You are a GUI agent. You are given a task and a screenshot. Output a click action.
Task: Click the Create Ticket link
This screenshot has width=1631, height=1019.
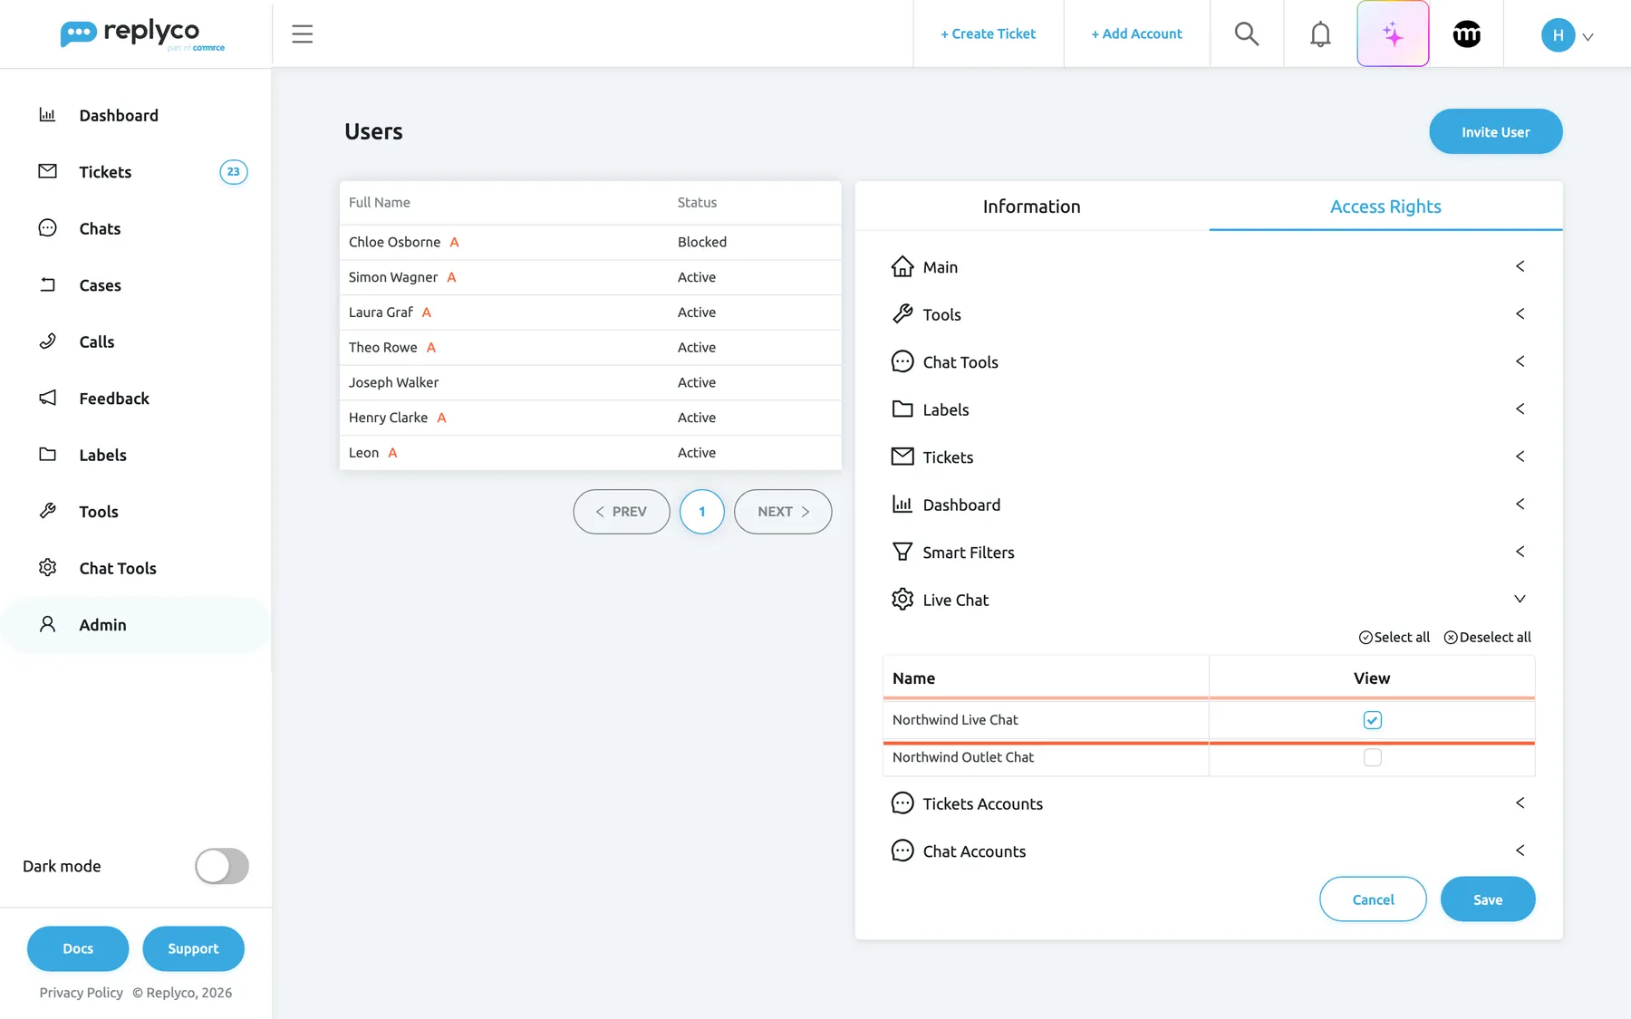[988, 34]
